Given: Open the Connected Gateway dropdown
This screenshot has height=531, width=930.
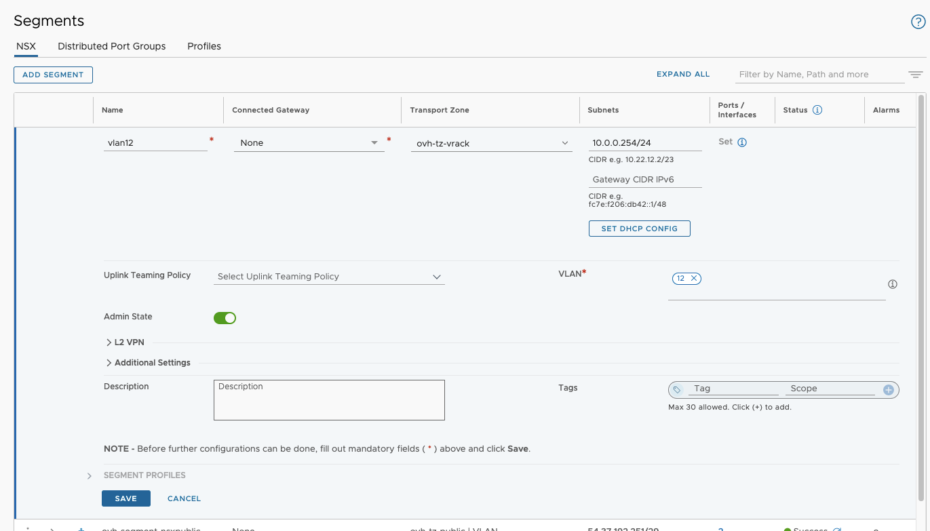Looking at the screenshot, I should point(309,143).
